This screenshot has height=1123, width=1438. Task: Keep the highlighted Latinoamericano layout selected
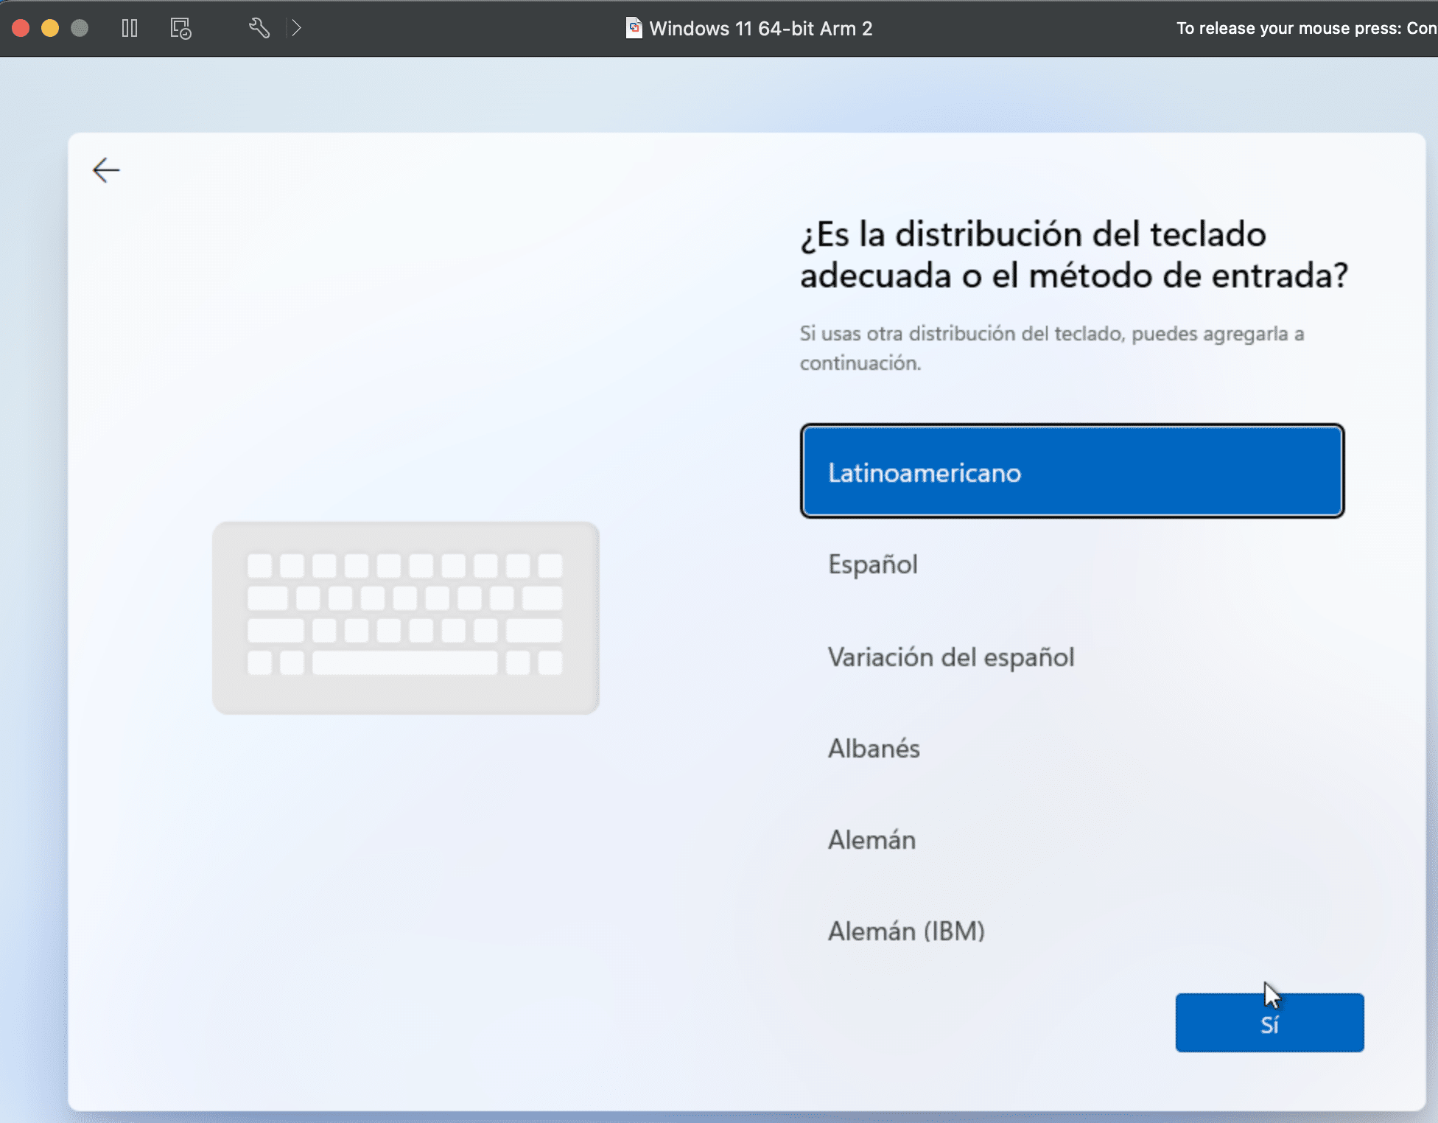click(1072, 472)
